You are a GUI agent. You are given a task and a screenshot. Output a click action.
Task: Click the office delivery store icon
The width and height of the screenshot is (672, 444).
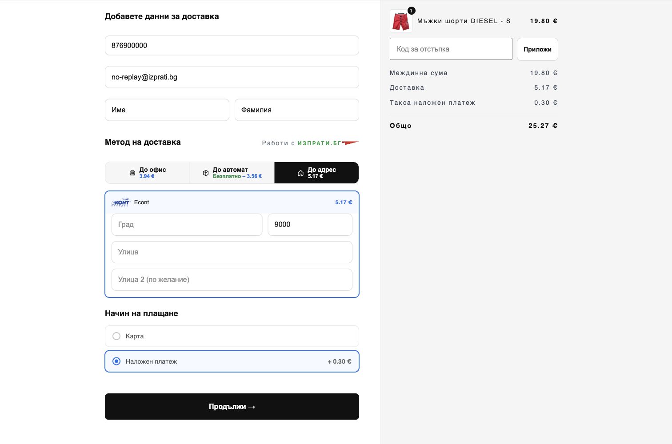point(132,173)
